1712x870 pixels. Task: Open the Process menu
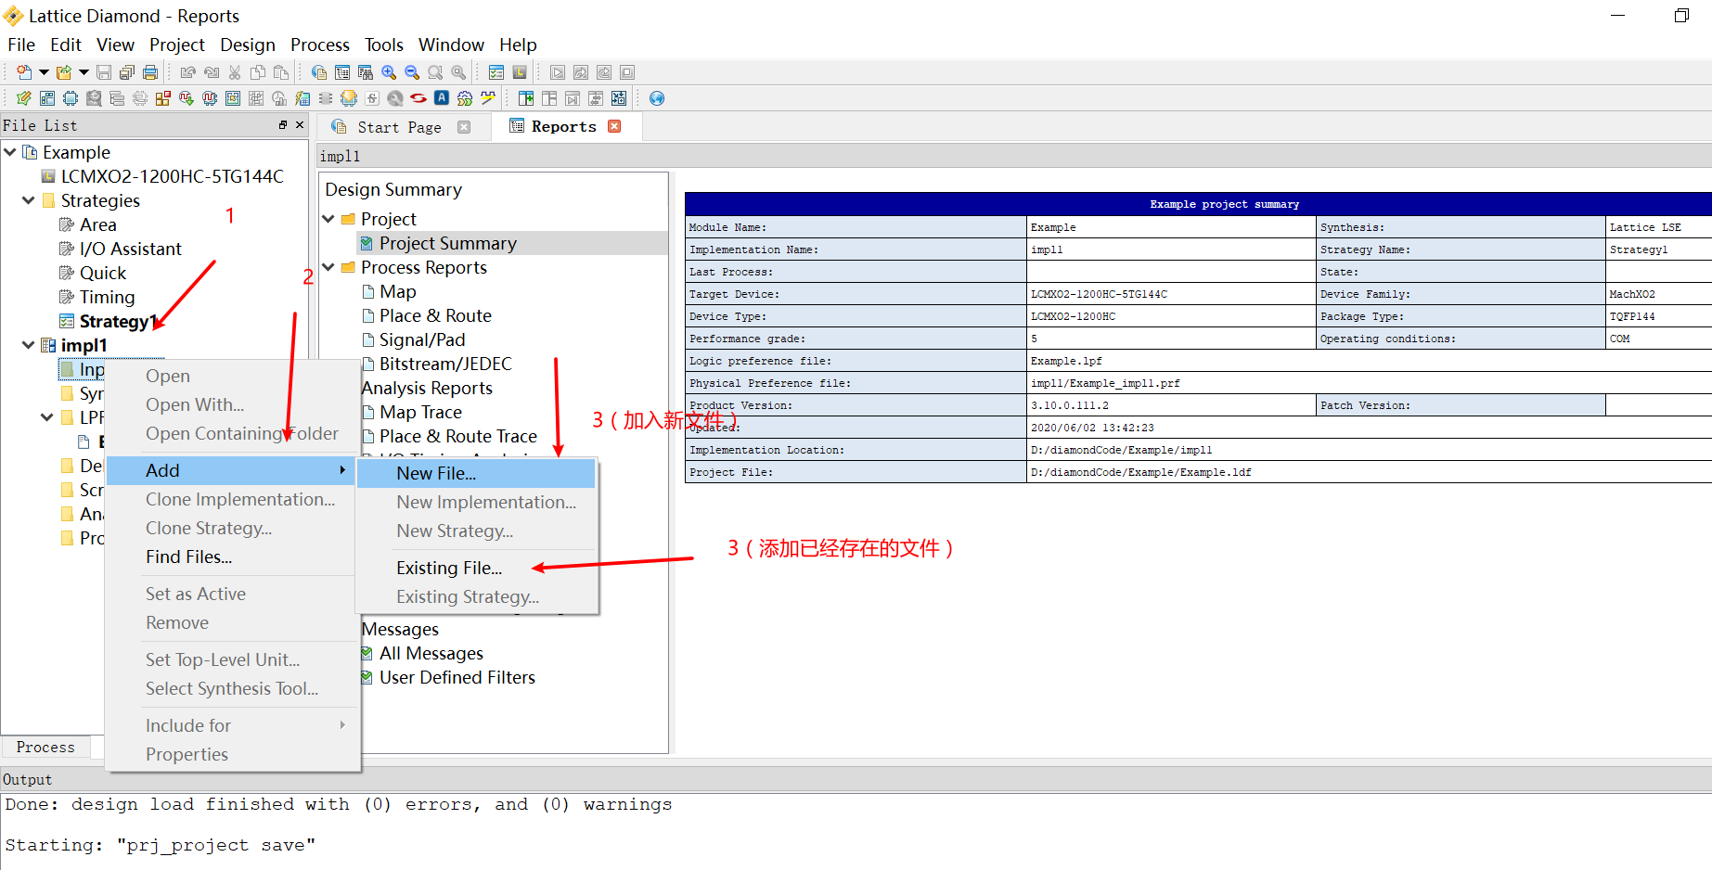pos(320,45)
